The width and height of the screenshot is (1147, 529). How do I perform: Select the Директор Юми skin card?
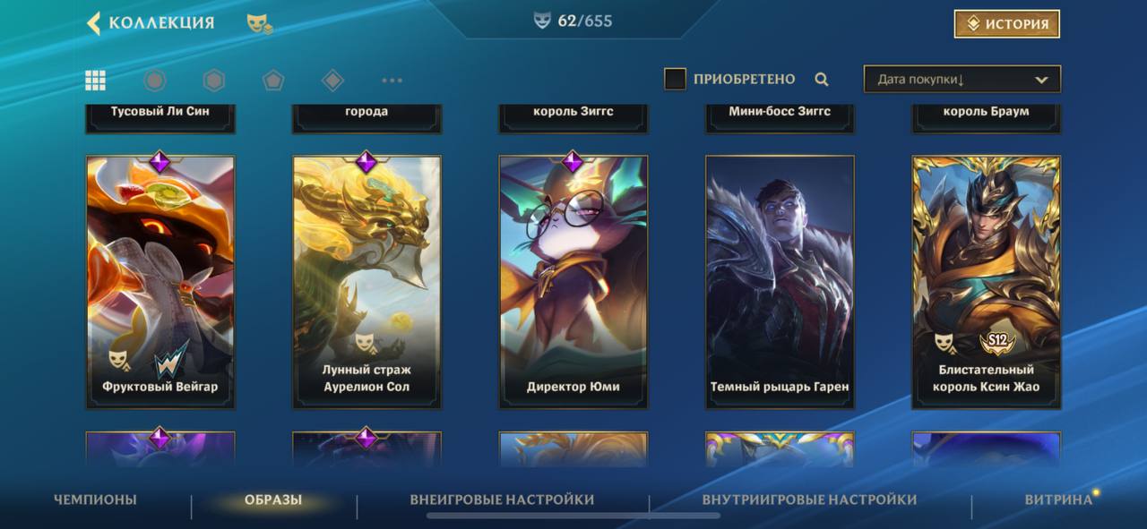pyautogui.click(x=573, y=283)
